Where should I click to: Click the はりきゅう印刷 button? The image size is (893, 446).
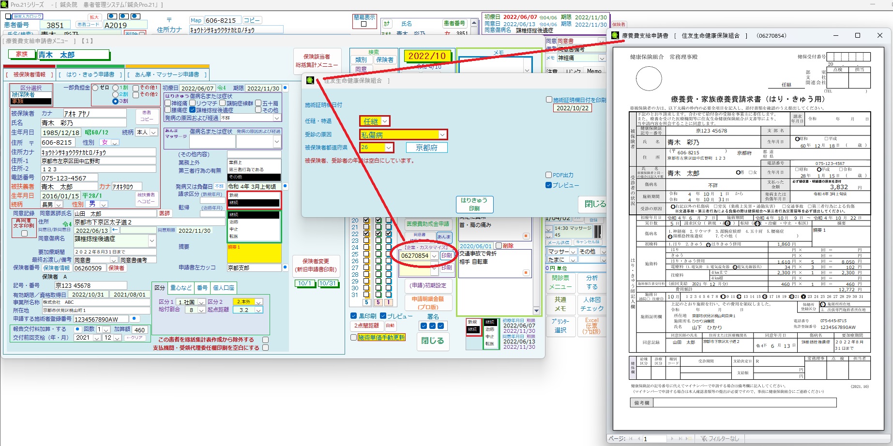coord(474,204)
